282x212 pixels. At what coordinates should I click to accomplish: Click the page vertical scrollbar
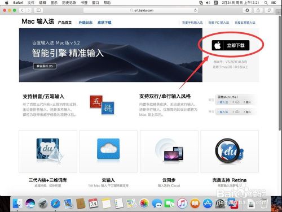click(x=280, y=73)
